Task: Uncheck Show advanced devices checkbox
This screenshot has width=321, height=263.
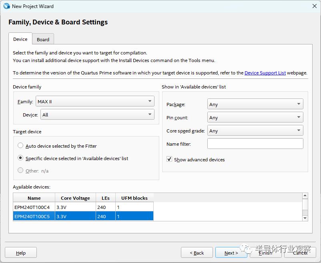Action: click(x=169, y=159)
